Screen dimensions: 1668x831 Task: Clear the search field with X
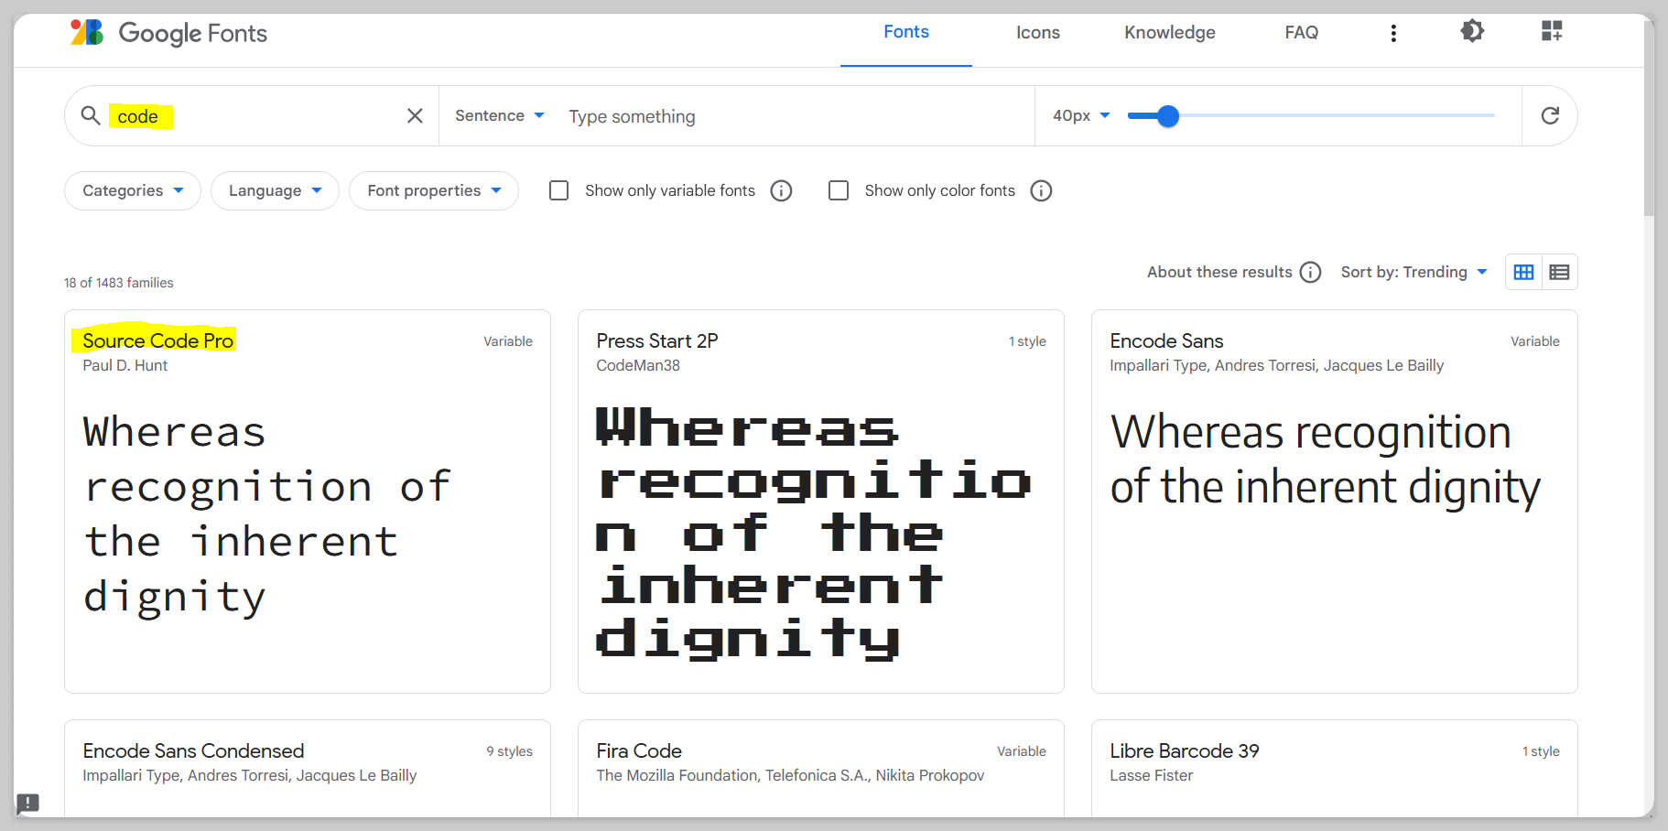coord(415,115)
